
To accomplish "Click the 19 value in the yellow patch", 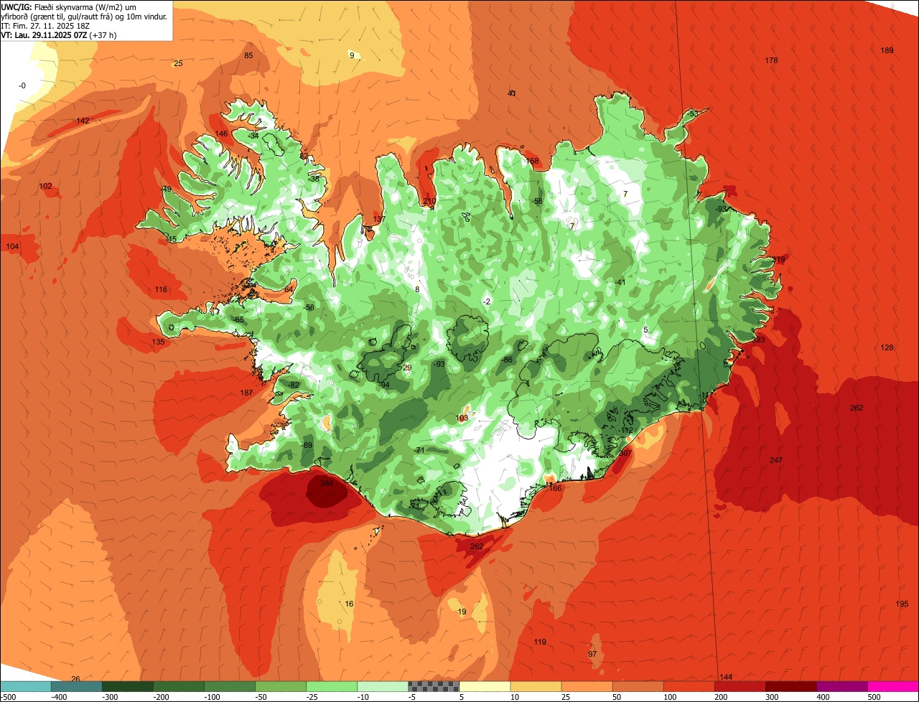I will point(462,612).
